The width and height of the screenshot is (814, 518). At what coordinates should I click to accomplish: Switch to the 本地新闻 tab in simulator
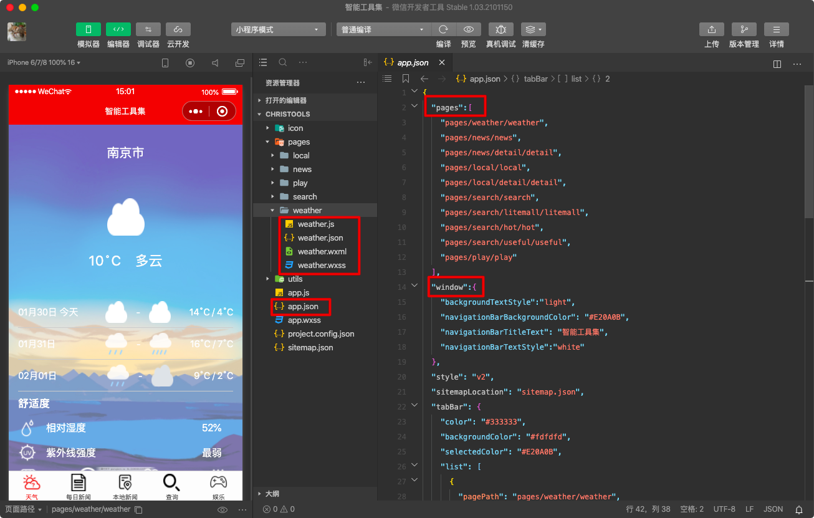[x=125, y=487]
